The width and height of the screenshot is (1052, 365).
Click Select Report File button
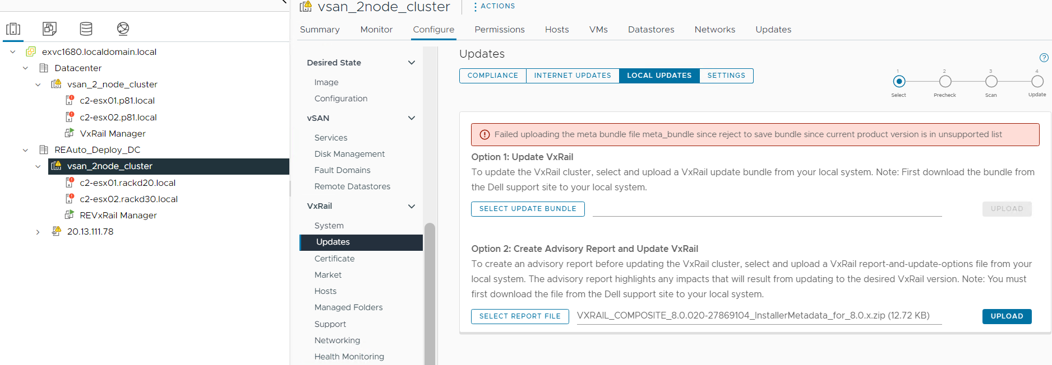coord(520,316)
